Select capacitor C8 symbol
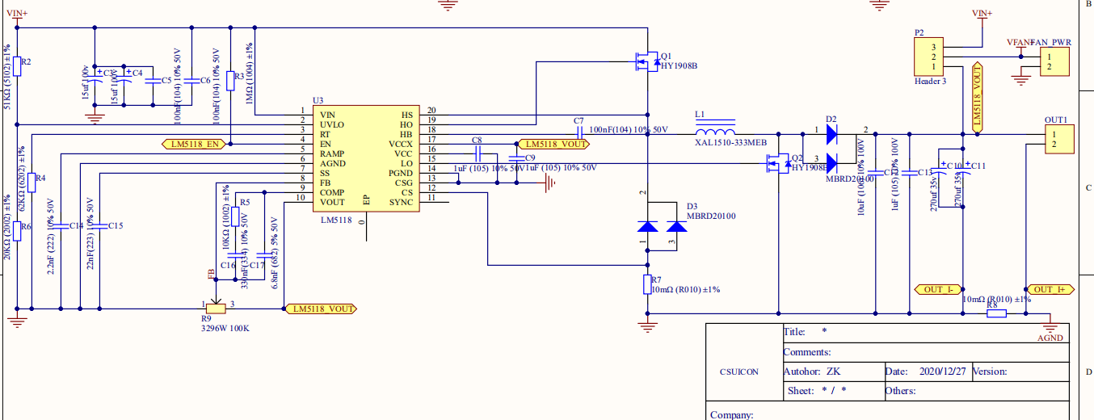Image resolution: width=1094 pixels, height=420 pixels. (x=478, y=153)
